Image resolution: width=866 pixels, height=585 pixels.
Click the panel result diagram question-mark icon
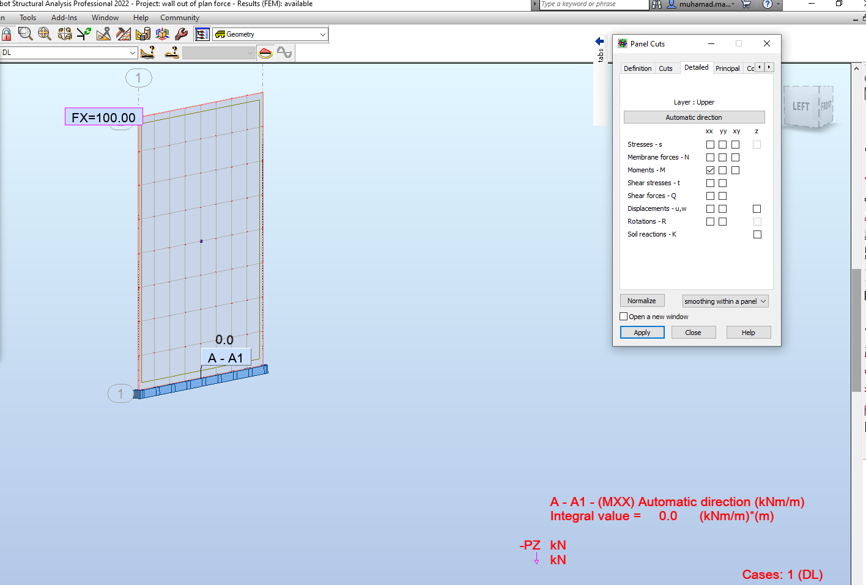click(x=171, y=53)
